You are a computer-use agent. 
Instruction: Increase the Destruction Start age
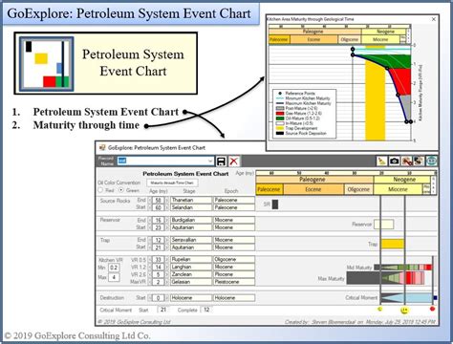click(x=167, y=298)
